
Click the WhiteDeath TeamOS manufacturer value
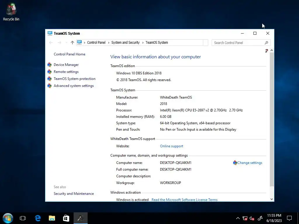[176, 97]
